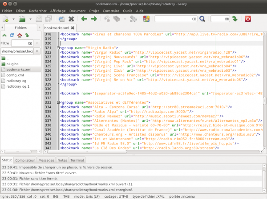Go to home folder in file browser

(19, 35)
